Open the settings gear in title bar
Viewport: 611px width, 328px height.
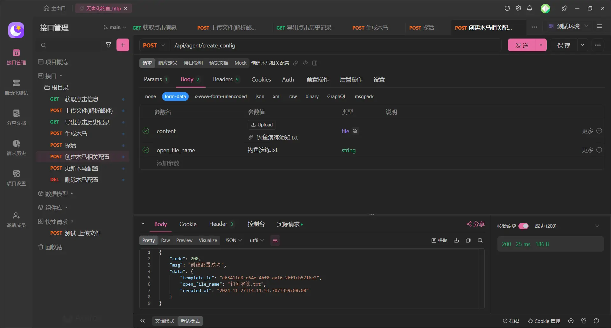point(518,8)
